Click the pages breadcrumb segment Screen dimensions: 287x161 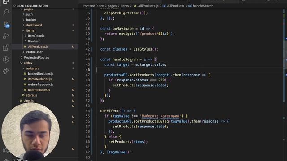click(x=112, y=6)
